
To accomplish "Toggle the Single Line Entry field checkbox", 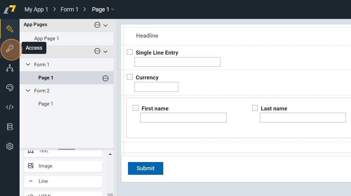I will point(130,52).
